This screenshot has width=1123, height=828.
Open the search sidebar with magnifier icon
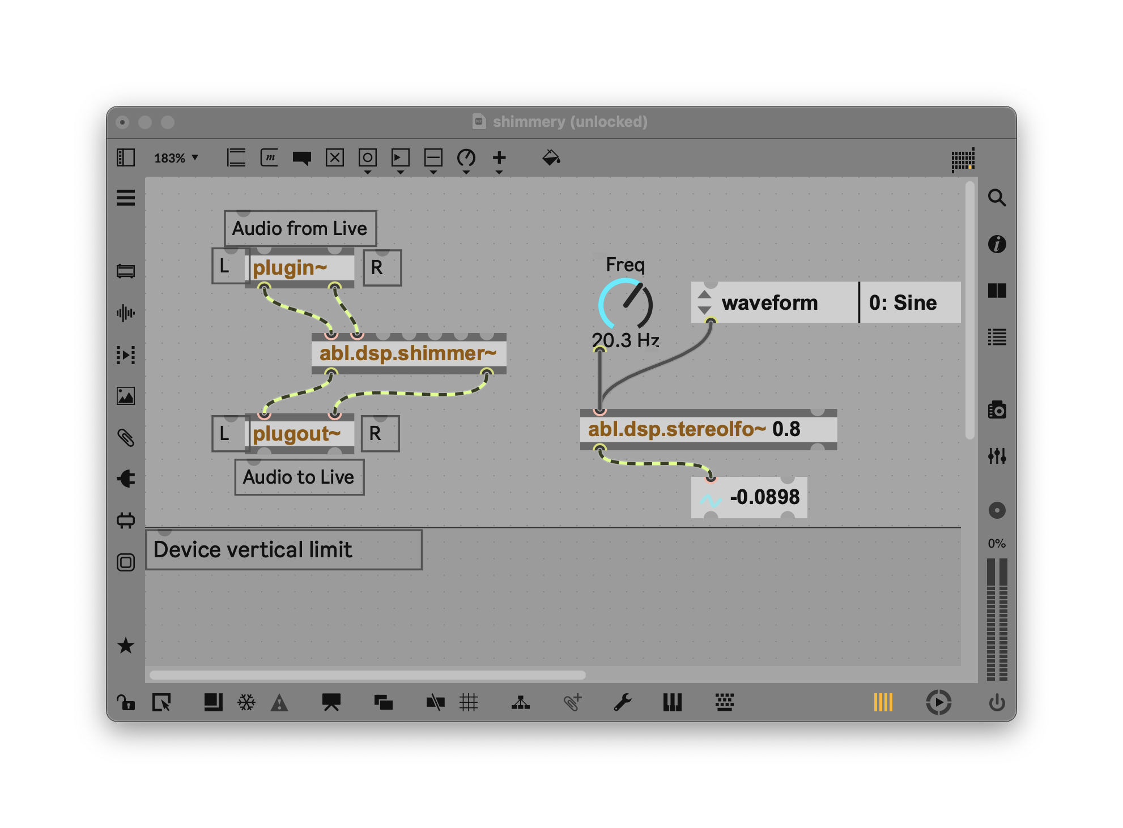(997, 198)
